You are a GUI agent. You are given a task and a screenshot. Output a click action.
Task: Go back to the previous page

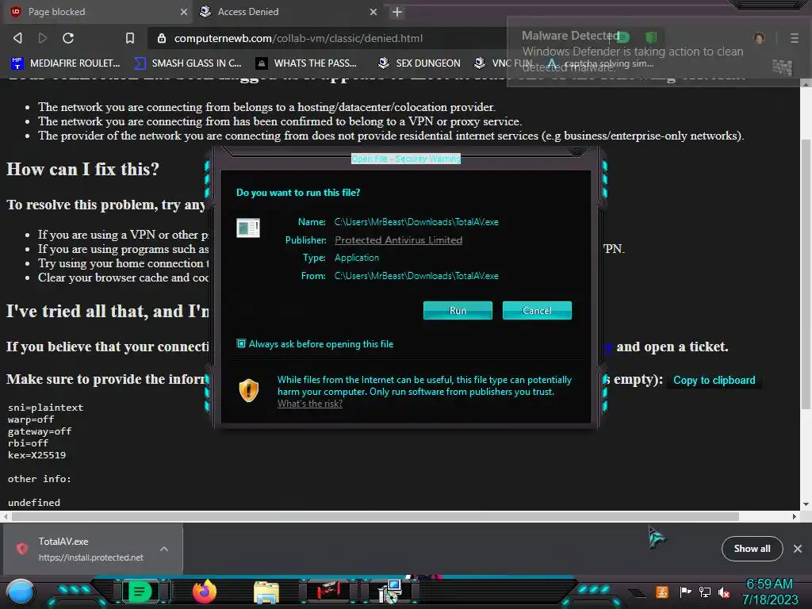[17, 38]
